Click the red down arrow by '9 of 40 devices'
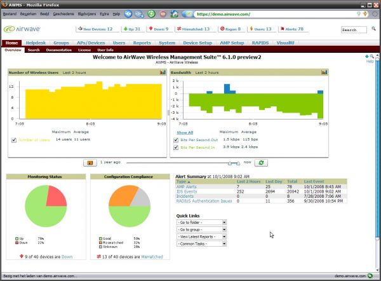Image resolution: width=381 pixels, height=281 pixels. pyautogui.click(x=22, y=256)
